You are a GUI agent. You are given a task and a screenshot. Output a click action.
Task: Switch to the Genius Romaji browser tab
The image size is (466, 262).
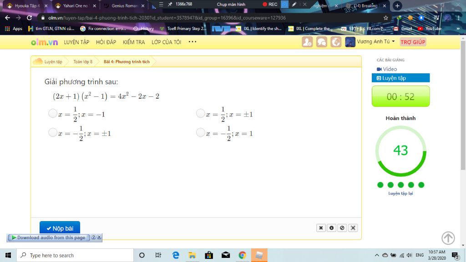(124, 5)
